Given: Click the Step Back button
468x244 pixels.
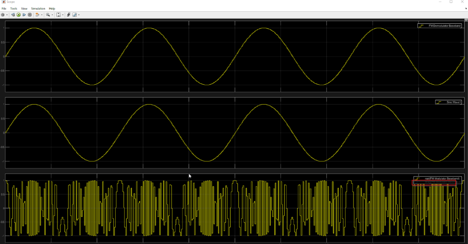Looking at the screenshot, I should pyautogui.click(x=13, y=15).
